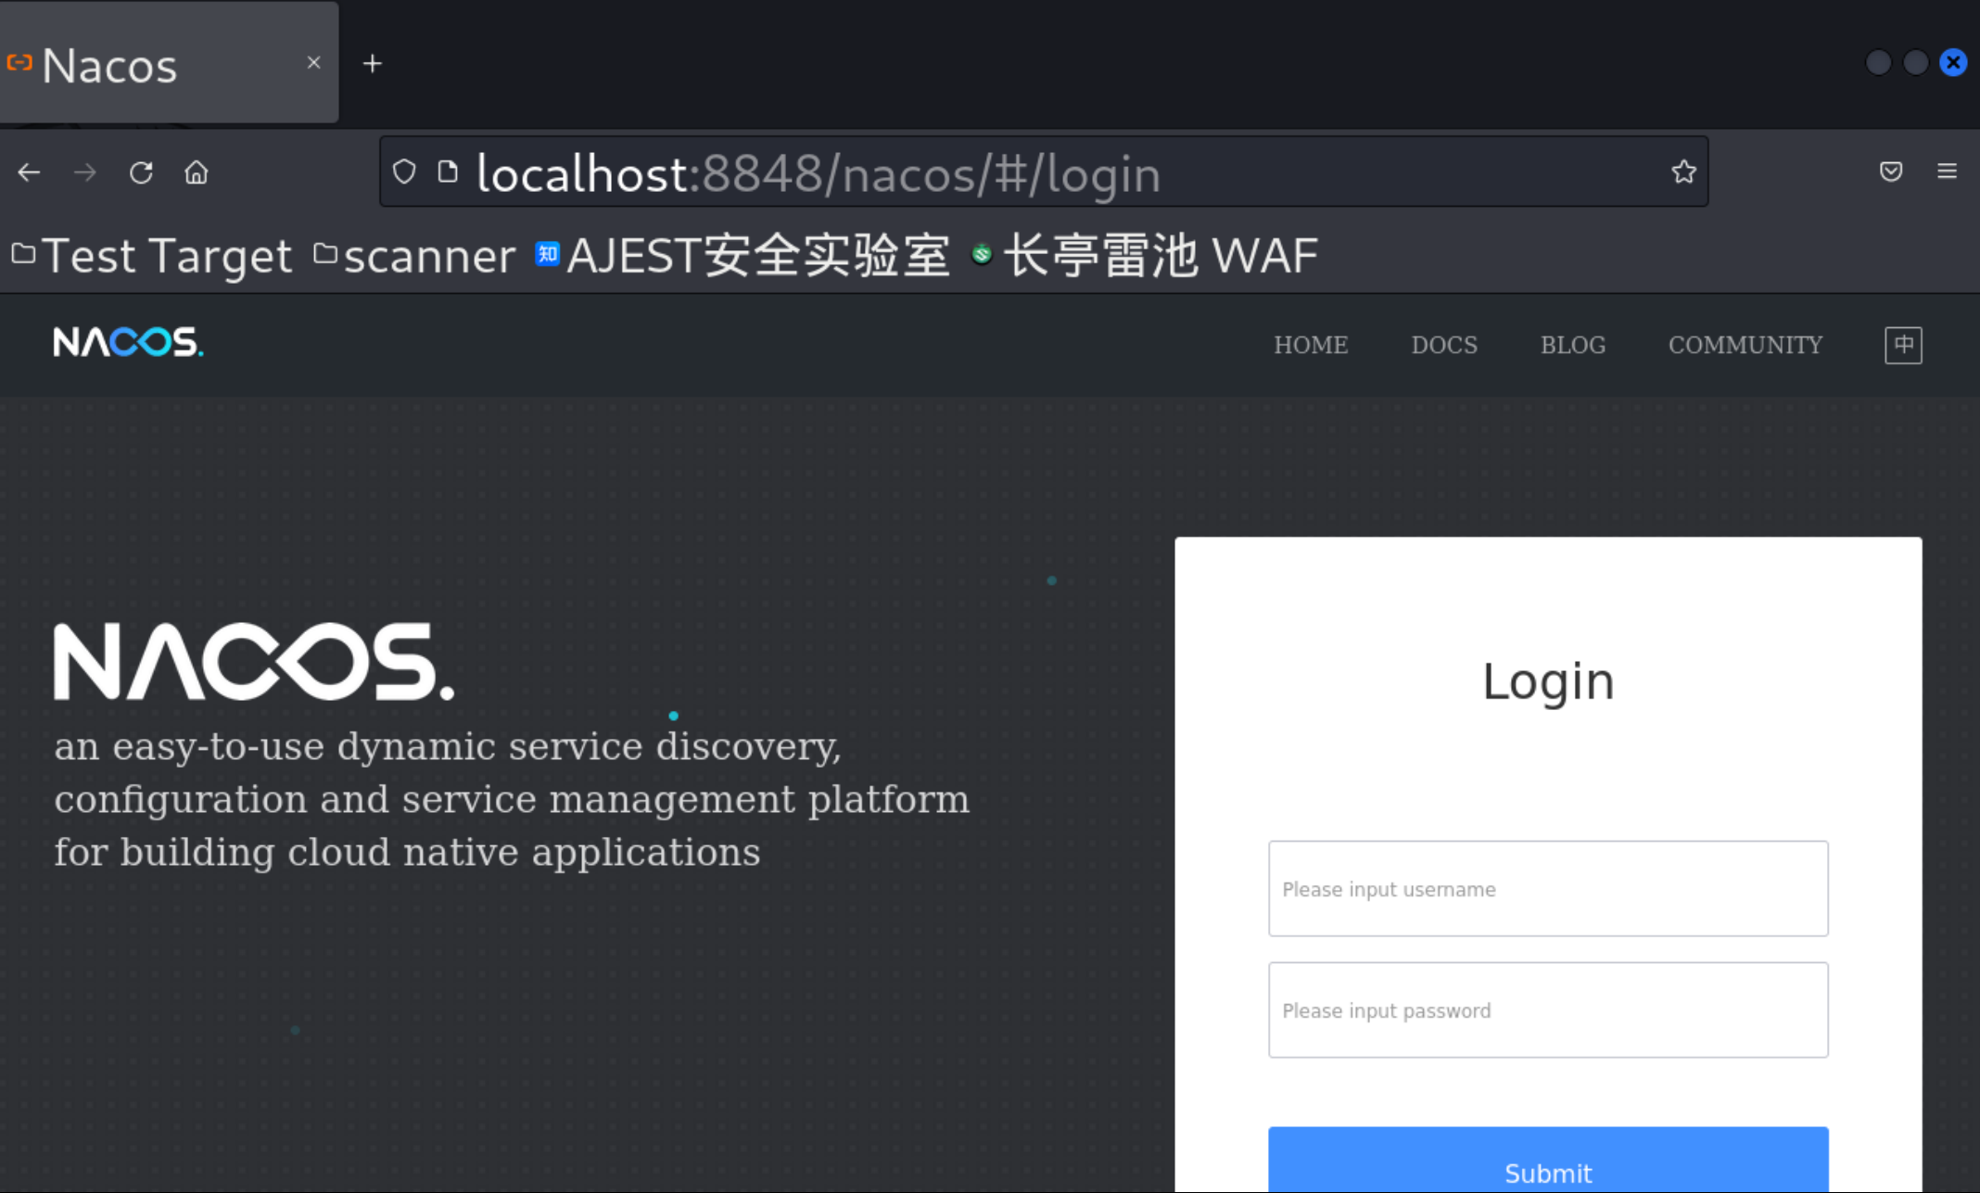Click the tracking protection shield icon
This screenshot has width=1980, height=1193.
pos(404,171)
